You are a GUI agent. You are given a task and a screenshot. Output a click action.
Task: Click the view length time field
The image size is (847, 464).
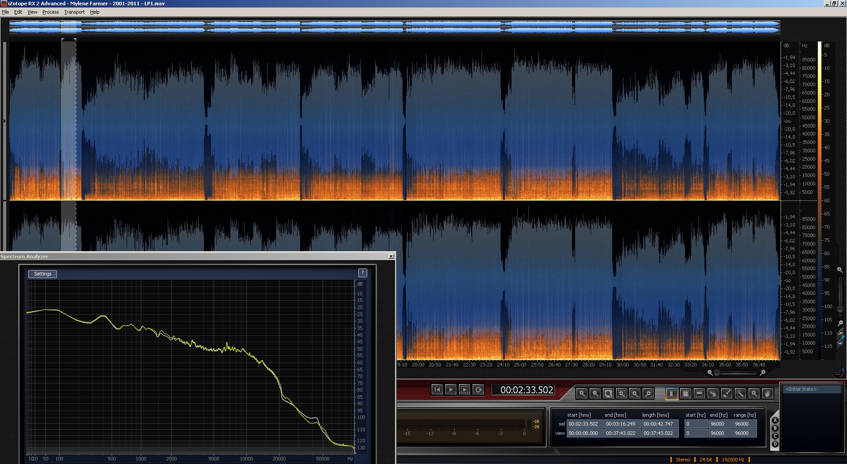click(x=659, y=433)
